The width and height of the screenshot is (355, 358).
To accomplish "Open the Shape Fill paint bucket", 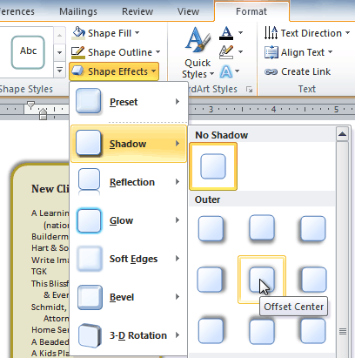I will tap(78, 33).
